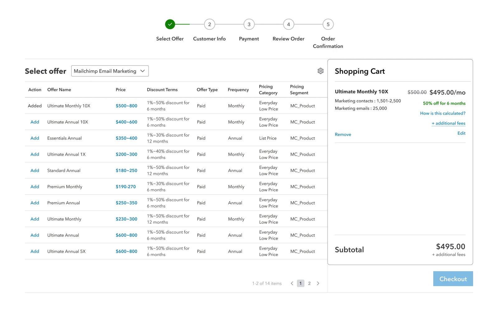
Task: Jump to step 4 Review Order
Action: [x=289, y=24]
